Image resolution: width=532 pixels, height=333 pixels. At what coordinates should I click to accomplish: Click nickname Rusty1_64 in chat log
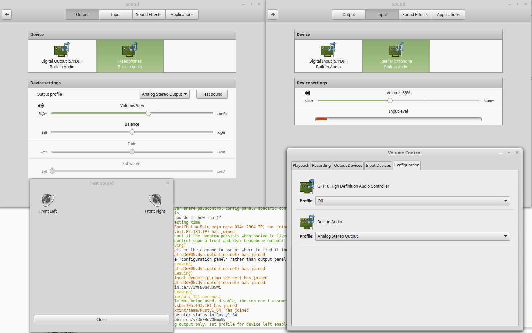pos(226,315)
